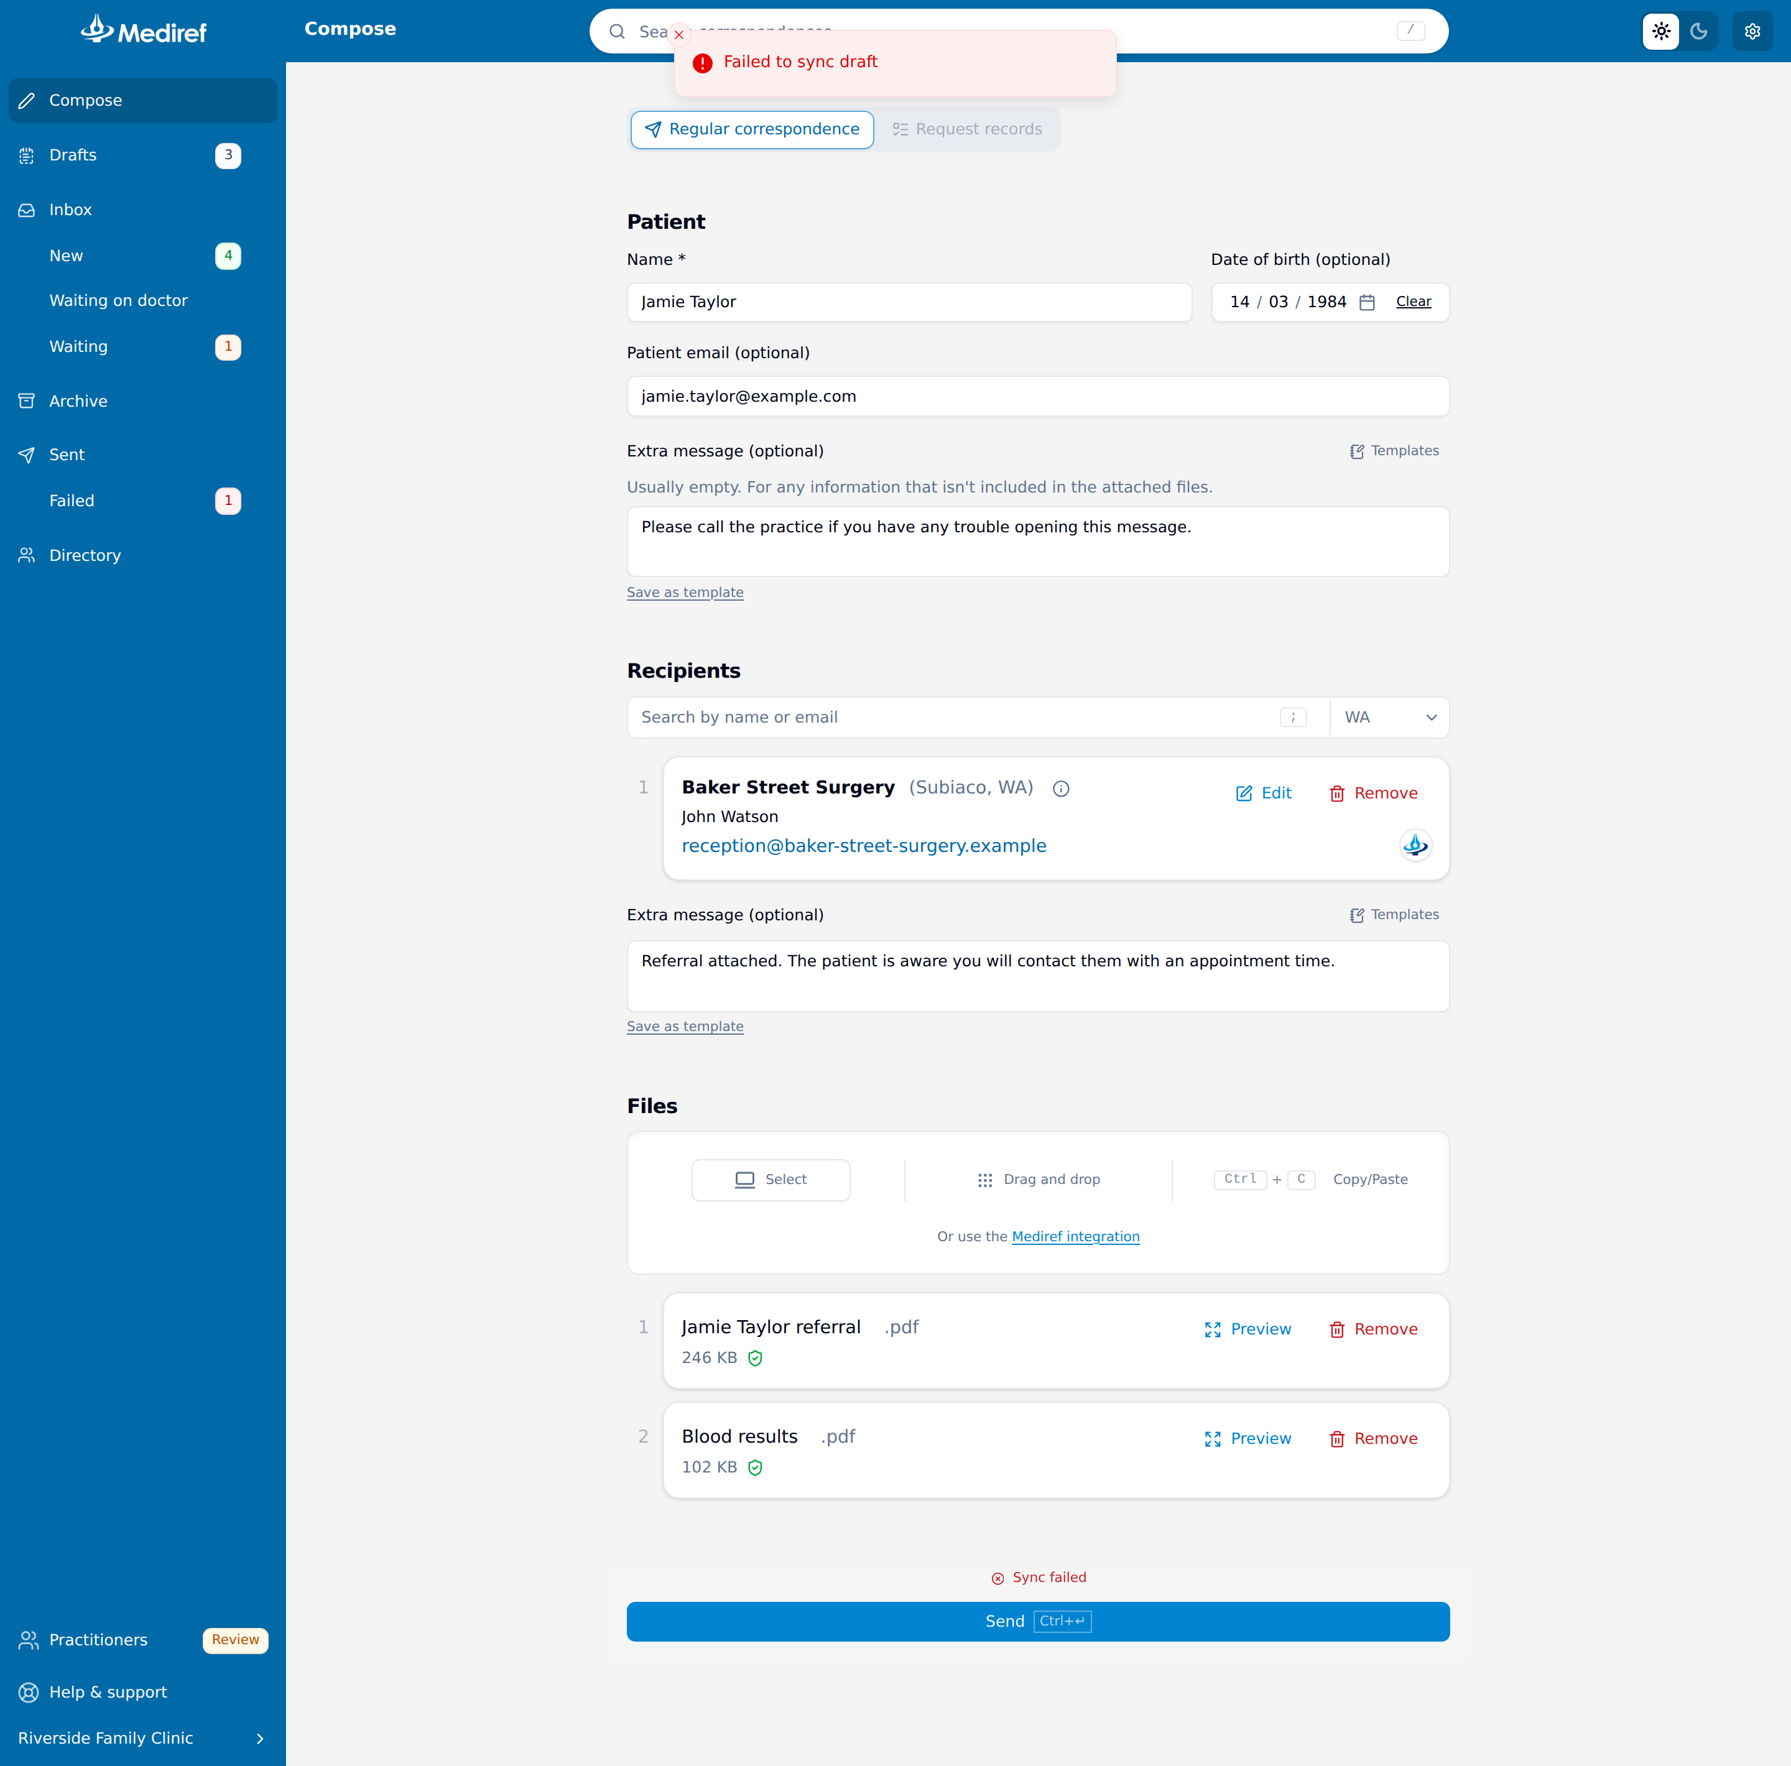This screenshot has height=1766, width=1791.
Task: Click the Jamie Taylor referral filename
Action: [771, 1328]
